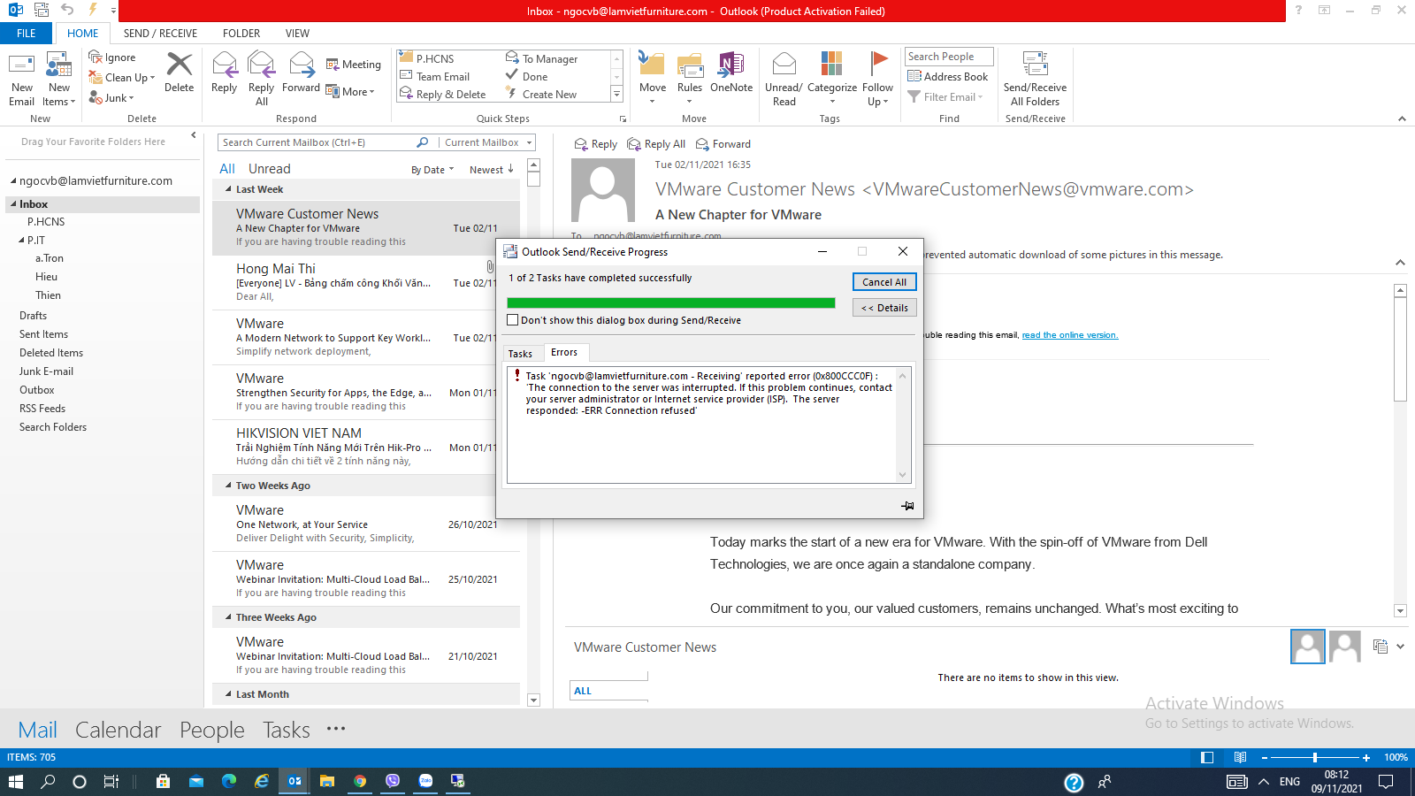This screenshot has width=1415, height=796.
Task: Click the << Details button
Action: coord(884,308)
